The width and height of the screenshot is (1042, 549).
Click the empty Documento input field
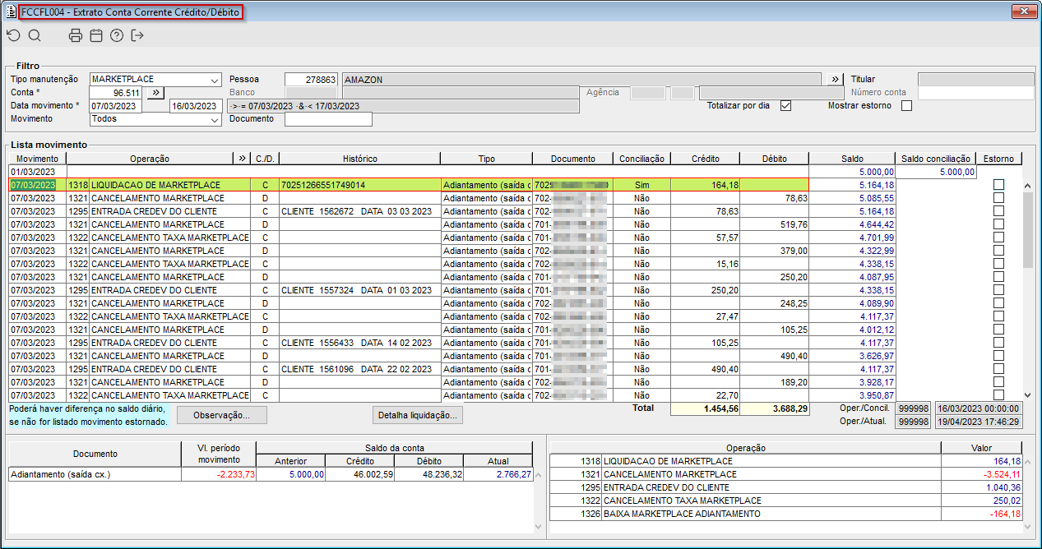pyautogui.click(x=328, y=119)
